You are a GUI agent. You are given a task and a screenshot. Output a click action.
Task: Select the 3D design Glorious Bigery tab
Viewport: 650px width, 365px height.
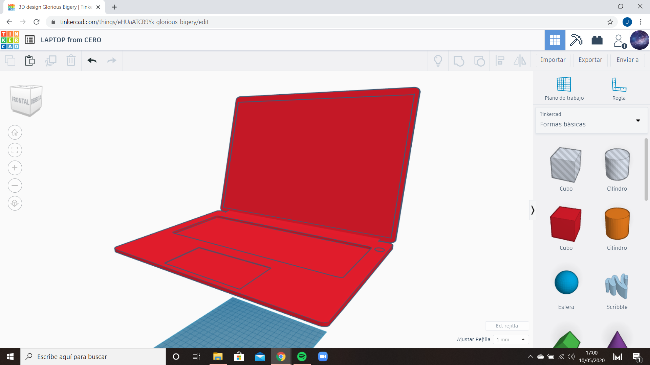pos(54,7)
